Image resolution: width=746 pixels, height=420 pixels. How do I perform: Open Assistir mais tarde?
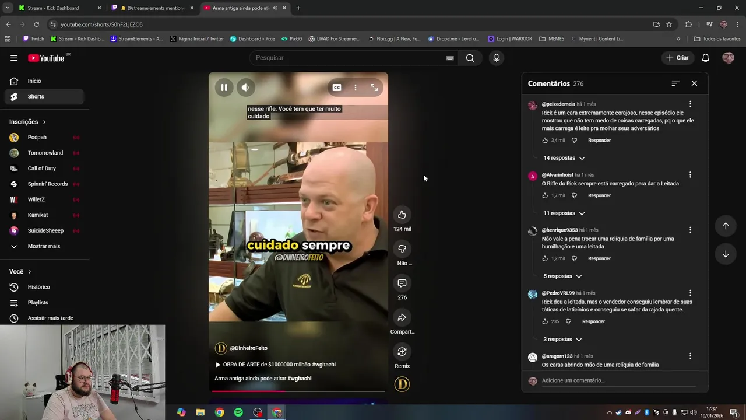[x=44, y=318]
